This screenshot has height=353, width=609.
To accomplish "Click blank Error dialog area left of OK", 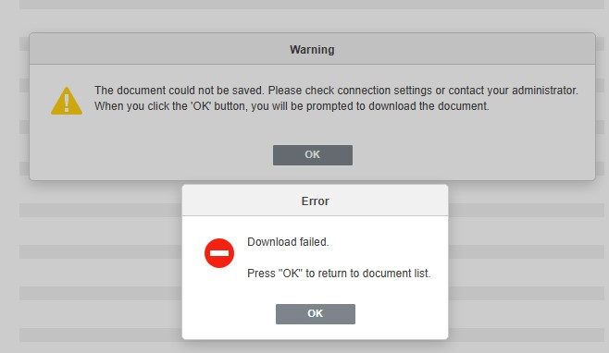I will pos(230,314).
